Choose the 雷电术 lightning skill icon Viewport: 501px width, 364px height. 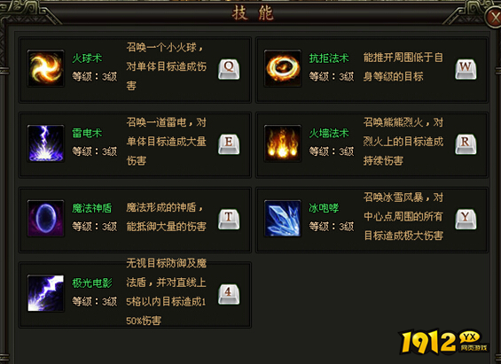click(46, 143)
